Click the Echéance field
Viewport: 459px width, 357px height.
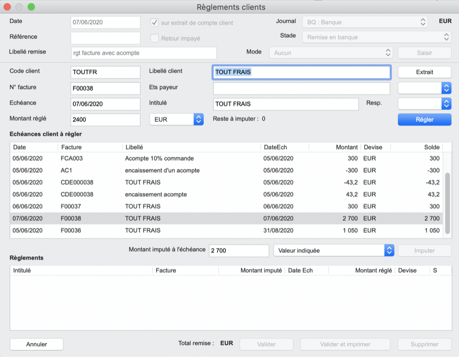(105, 104)
